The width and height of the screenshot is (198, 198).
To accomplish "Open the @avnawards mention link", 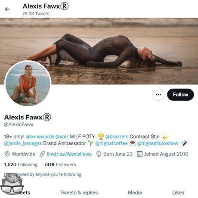I will [x=40, y=136].
